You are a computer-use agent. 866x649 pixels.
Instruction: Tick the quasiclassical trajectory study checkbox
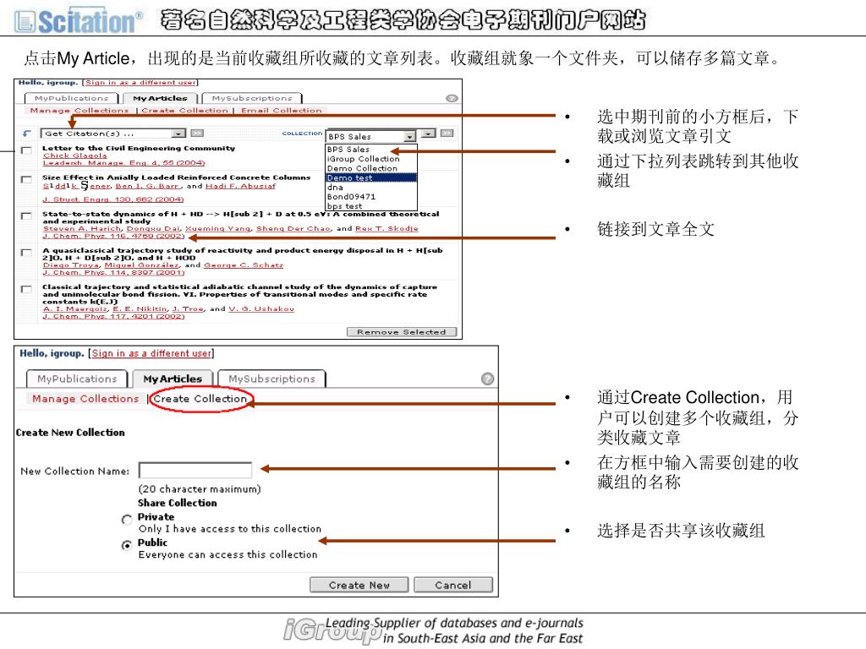click(26, 252)
